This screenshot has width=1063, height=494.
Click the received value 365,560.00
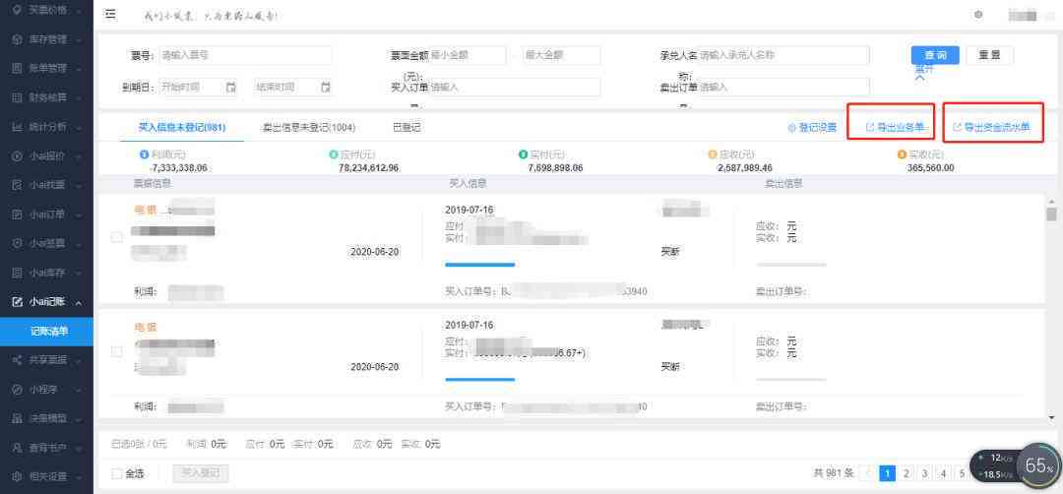(x=931, y=168)
